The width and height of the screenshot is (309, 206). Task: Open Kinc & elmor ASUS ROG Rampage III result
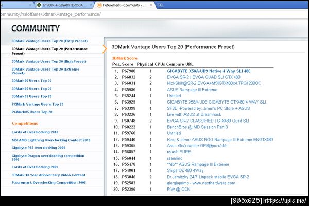(220, 140)
